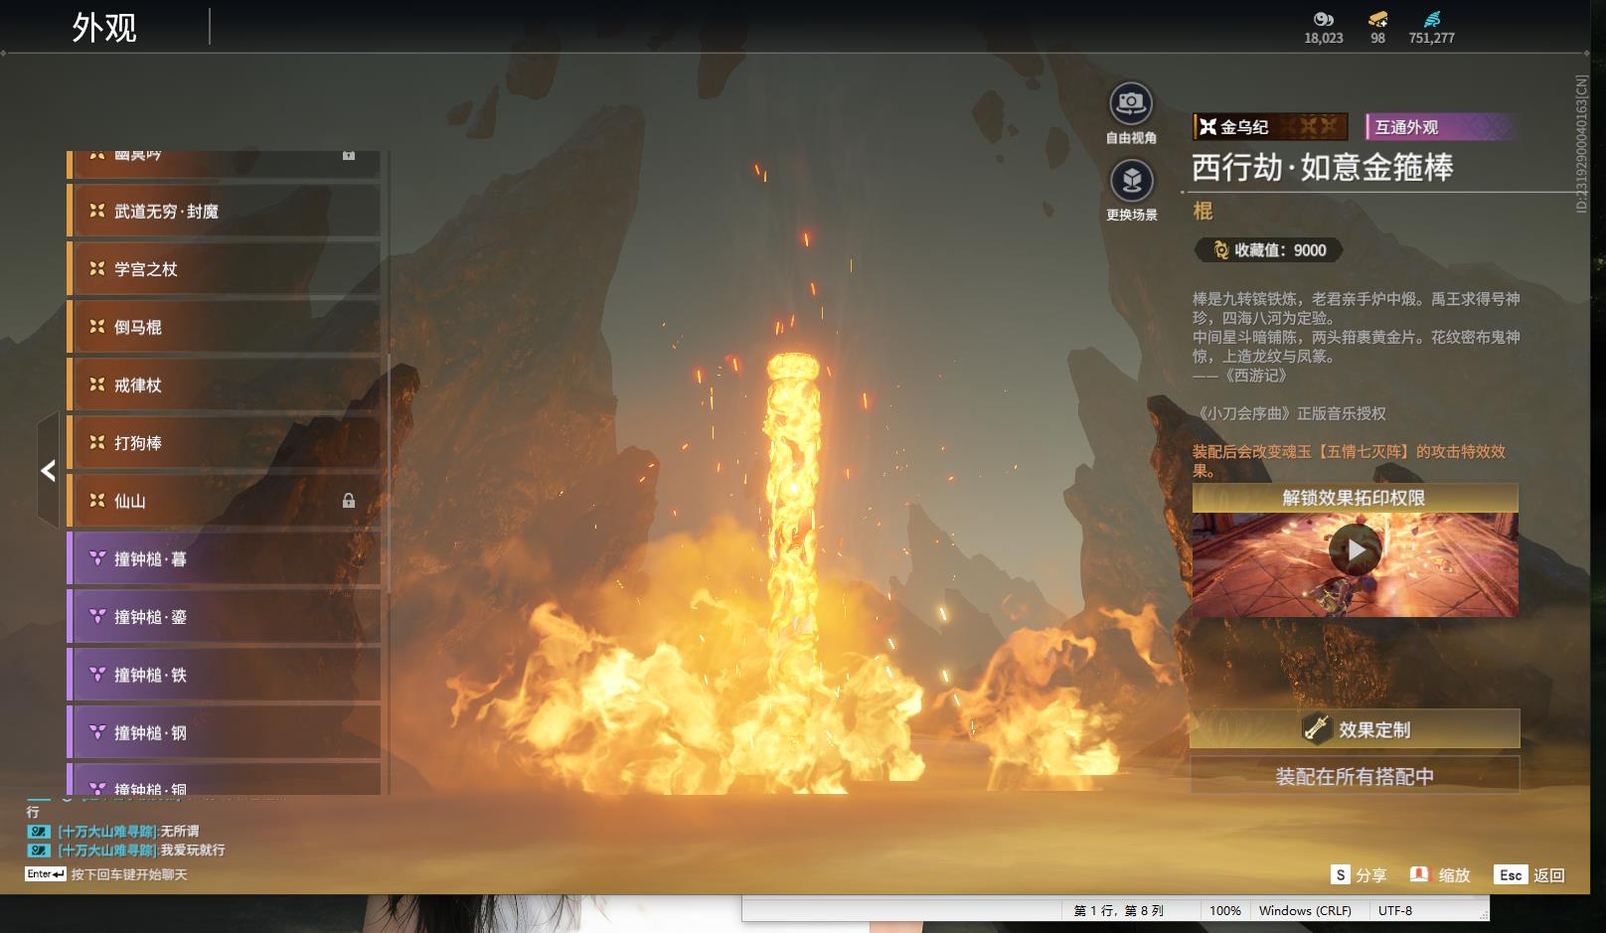Click the Windows (CRLF) status entry
This screenshot has height=933, width=1606.
tap(1305, 910)
